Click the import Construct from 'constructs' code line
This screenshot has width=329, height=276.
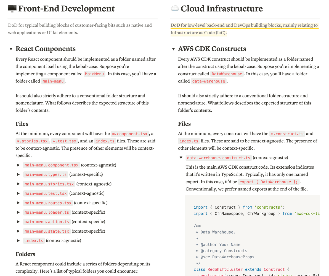[x=239, y=207]
